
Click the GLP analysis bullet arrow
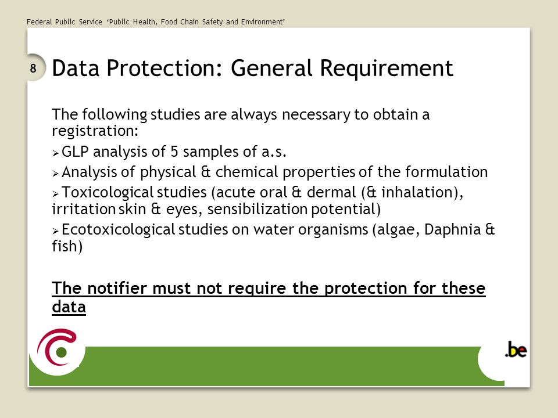tap(55, 153)
